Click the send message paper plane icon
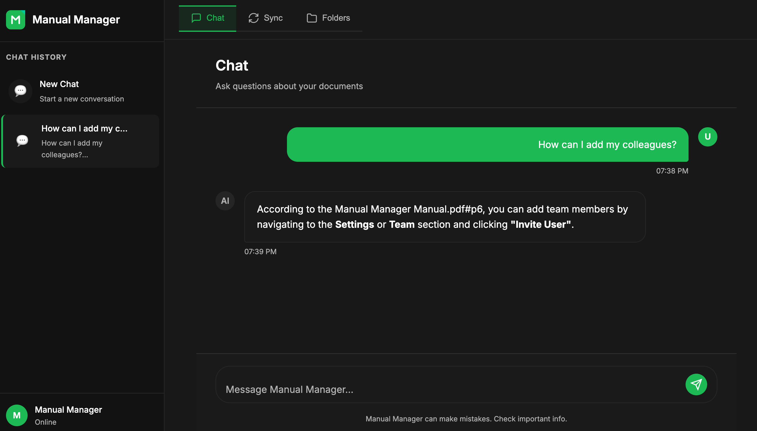Viewport: 757px width, 431px height. [696, 384]
